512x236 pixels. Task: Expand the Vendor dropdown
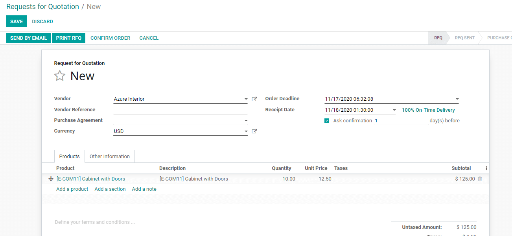coord(246,100)
